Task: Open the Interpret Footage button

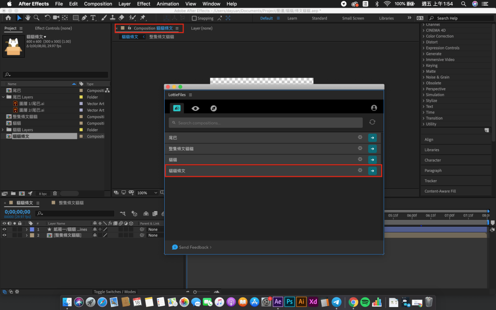Action: click(x=4, y=193)
